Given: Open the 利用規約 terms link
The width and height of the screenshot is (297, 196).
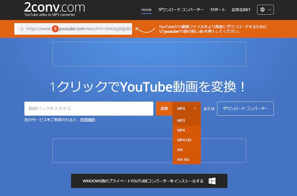Looking at the screenshot, I should point(88,120).
